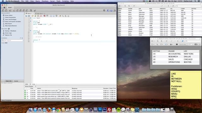The height and width of the screenshot is (113, 202).
Task: Open the Scripting menu
Action: tap(65, 1)
